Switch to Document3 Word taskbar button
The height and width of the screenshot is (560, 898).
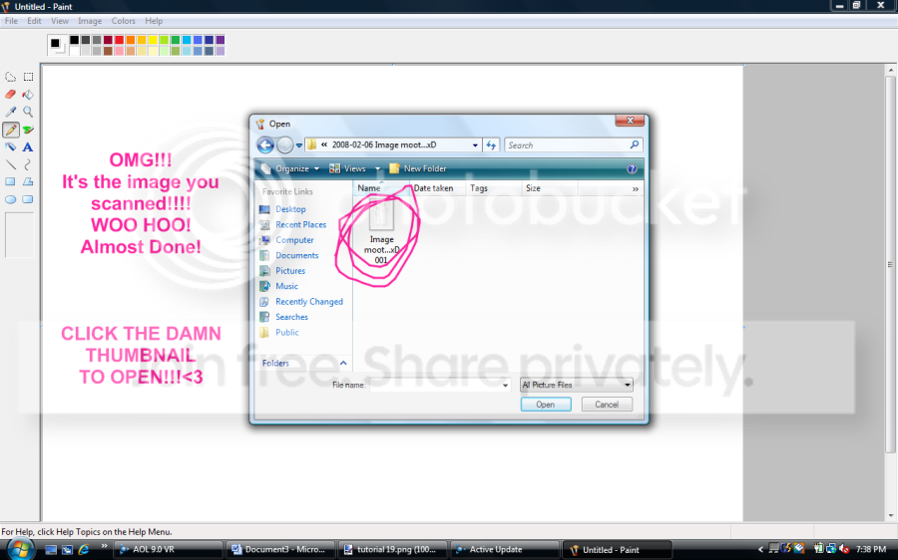279,550
